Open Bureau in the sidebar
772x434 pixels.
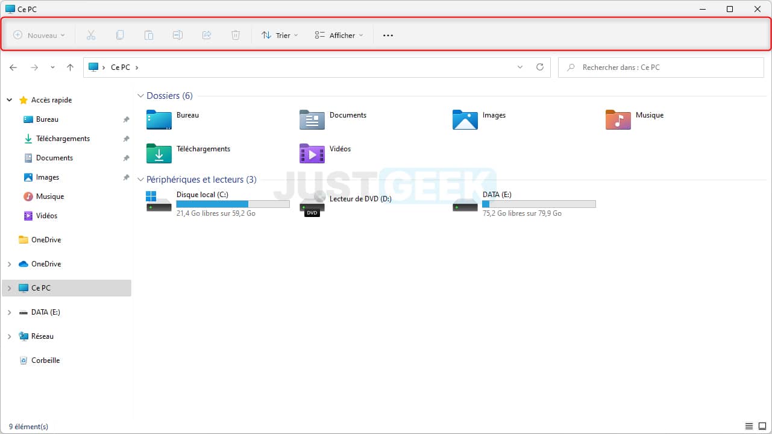tap(47, 119)
